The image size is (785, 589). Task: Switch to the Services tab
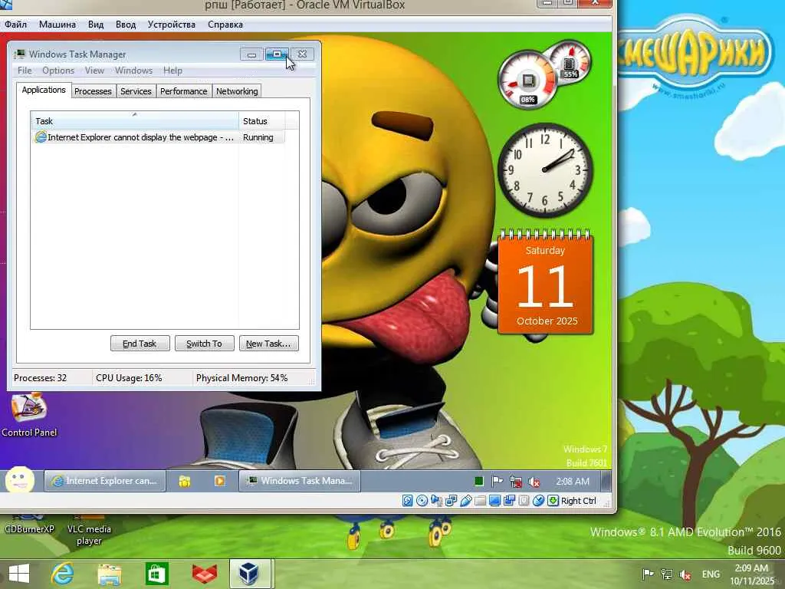136,91
